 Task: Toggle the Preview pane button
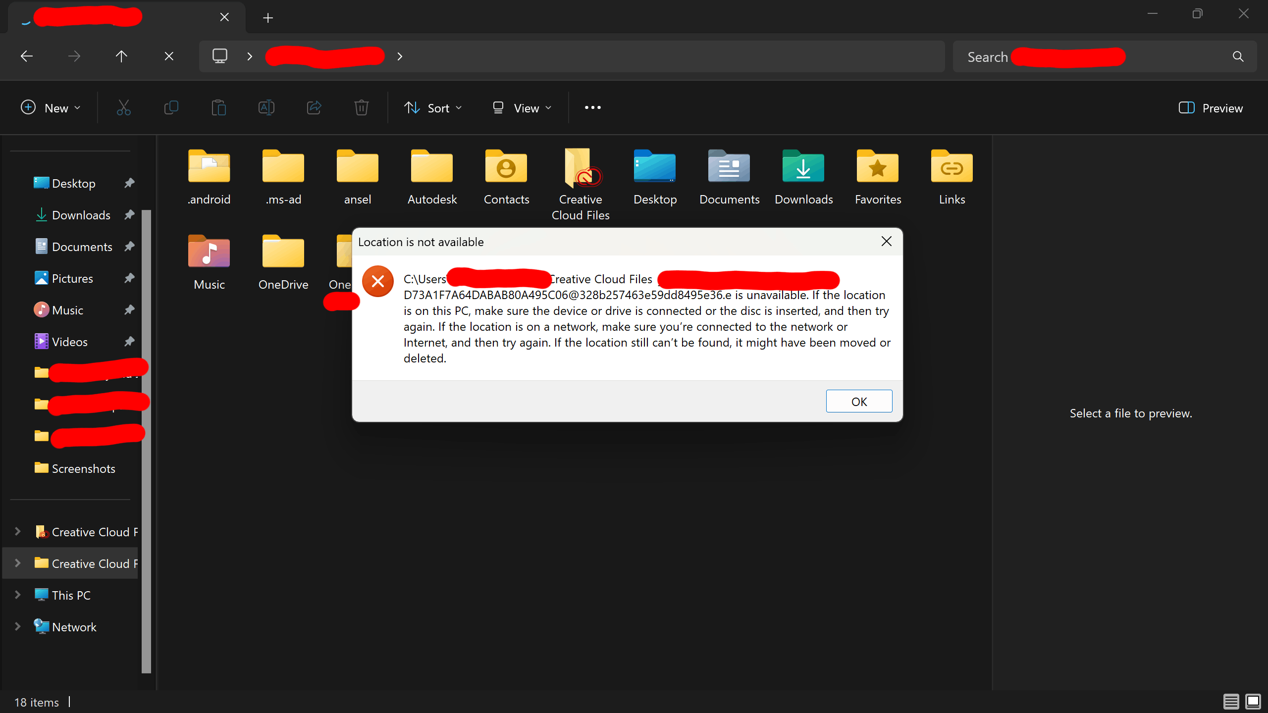[1211, 108]
